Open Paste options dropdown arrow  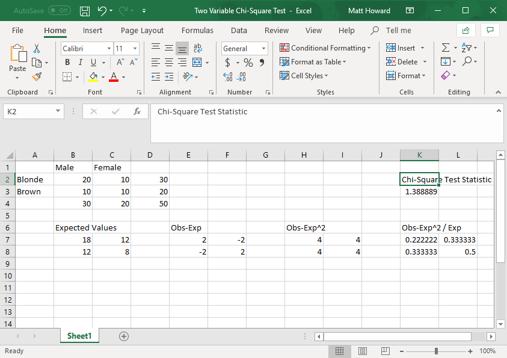click(17, 78)
